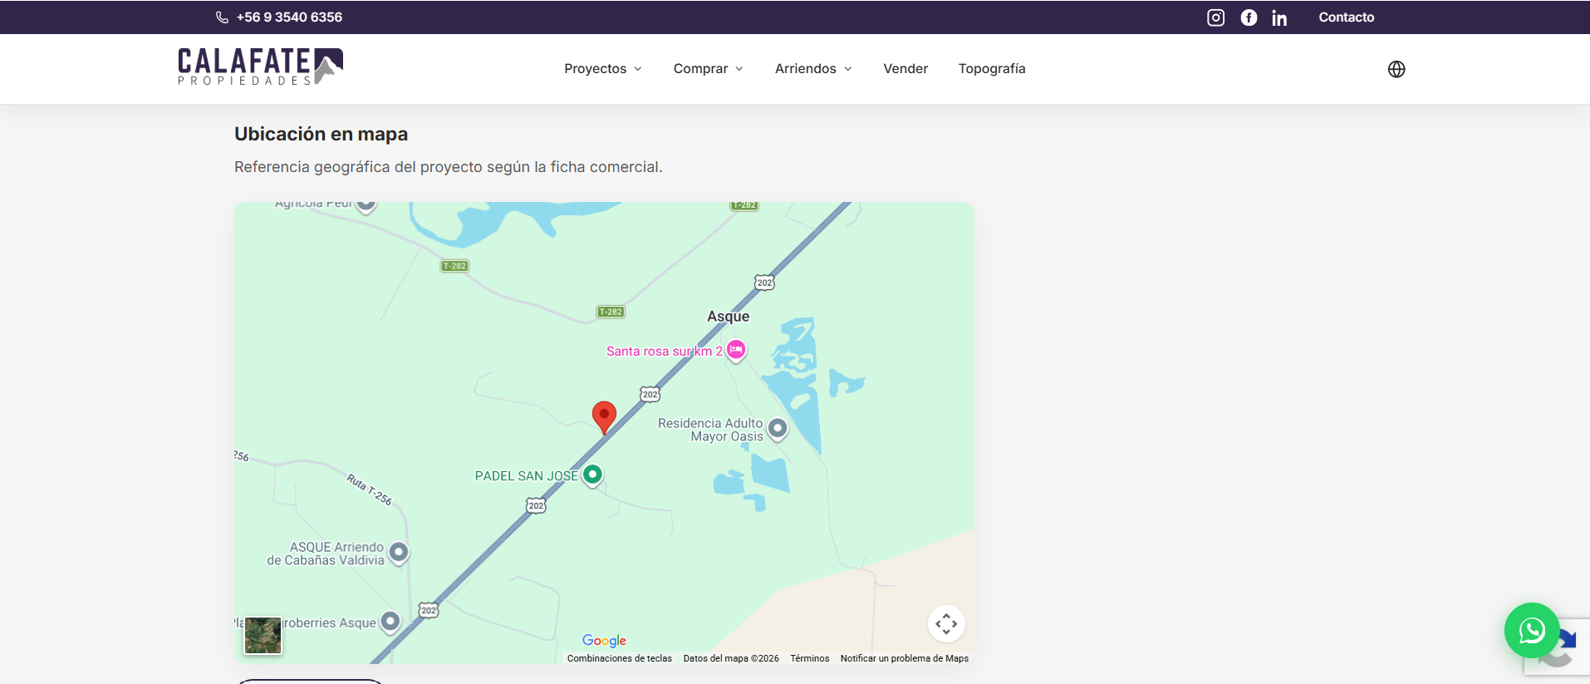Select the Santa rosa sur km 2 lodging marker

pos(736,351)
